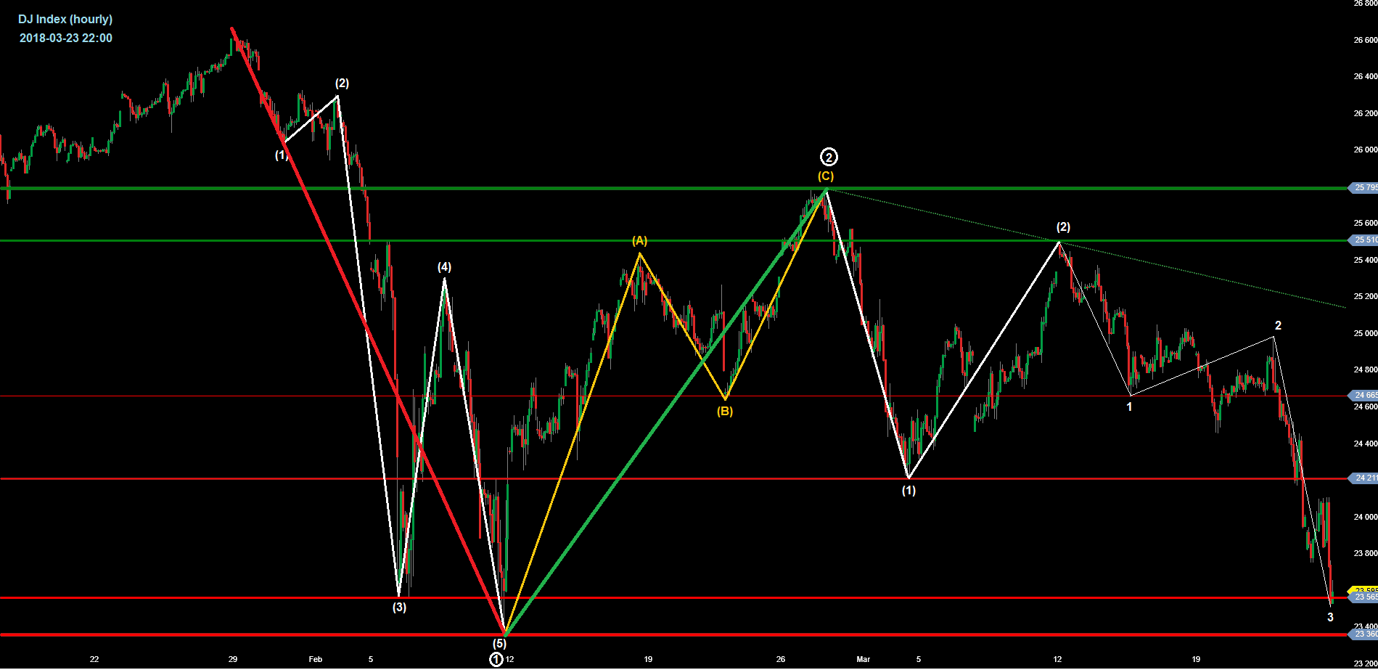
Task: Click the 25 200 price axis label
Action: (x=1366, y=297)
